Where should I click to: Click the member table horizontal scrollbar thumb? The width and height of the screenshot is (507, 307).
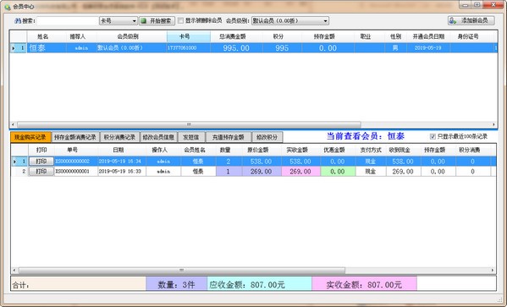coord(189,124)
